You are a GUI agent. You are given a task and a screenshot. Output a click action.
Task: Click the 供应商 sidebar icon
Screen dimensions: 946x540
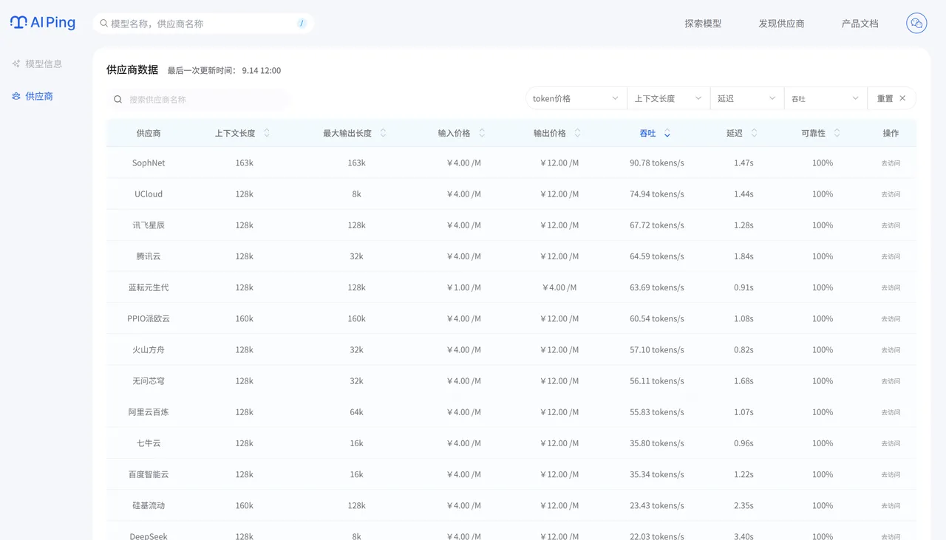point(16,96)
